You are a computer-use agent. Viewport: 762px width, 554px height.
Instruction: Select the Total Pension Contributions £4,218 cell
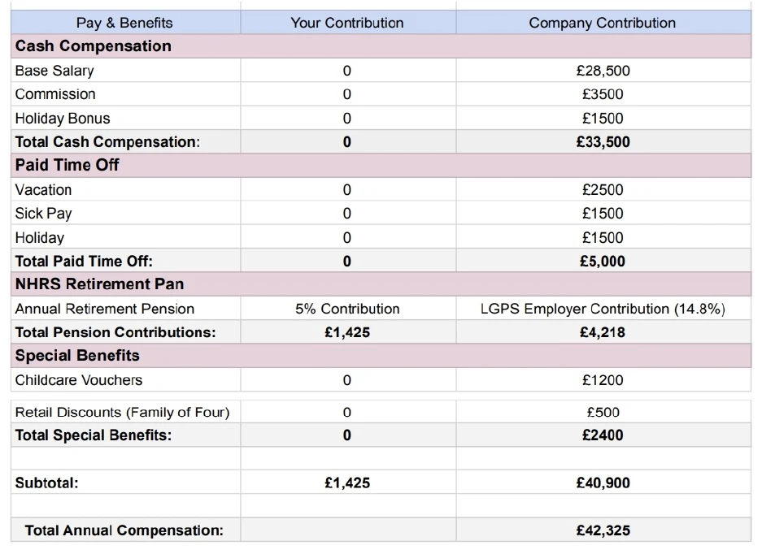pos(603,332)
